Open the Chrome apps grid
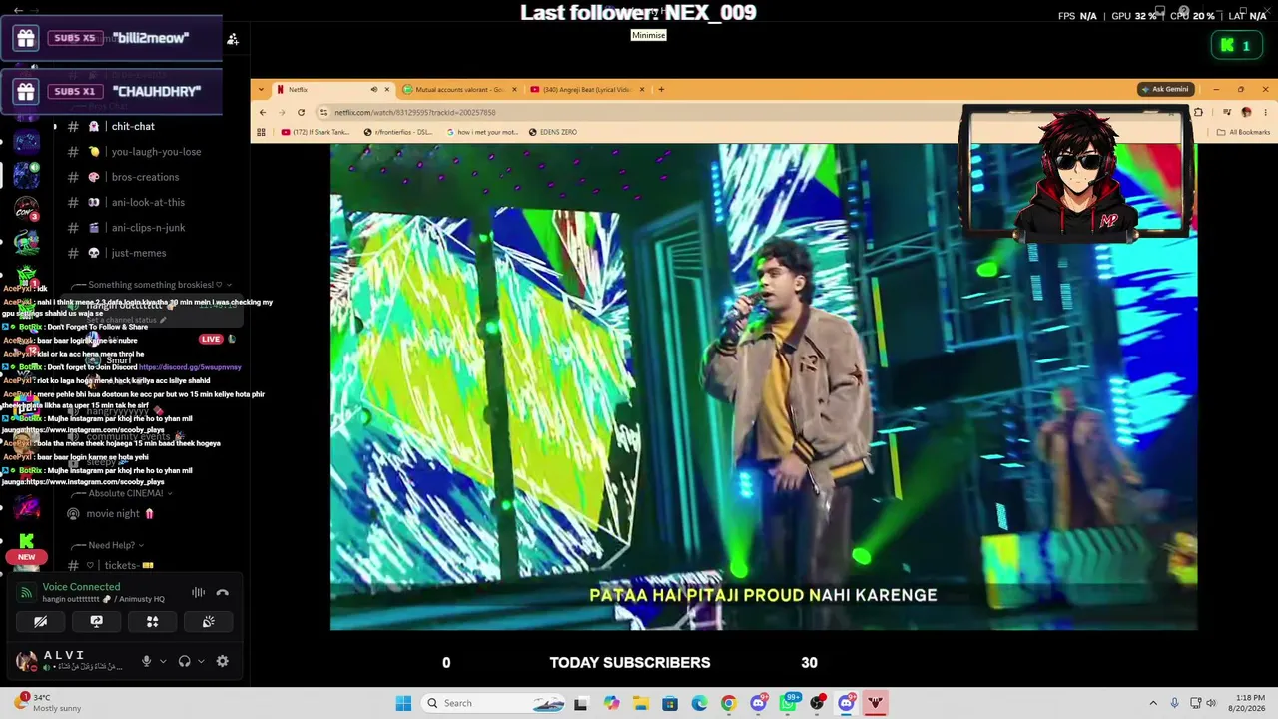This screenshot has height=719, width=1278. (262, 132)
